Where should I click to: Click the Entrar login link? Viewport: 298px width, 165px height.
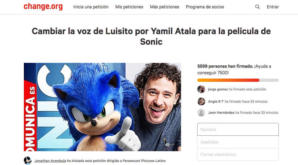[273, 7]
